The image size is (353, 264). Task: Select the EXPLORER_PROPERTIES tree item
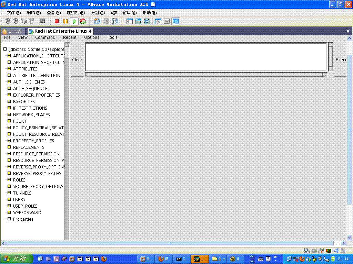coord(36,95)
